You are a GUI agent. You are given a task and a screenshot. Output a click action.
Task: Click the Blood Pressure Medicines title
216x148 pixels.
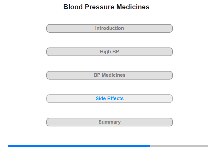[x=106, y=7]
